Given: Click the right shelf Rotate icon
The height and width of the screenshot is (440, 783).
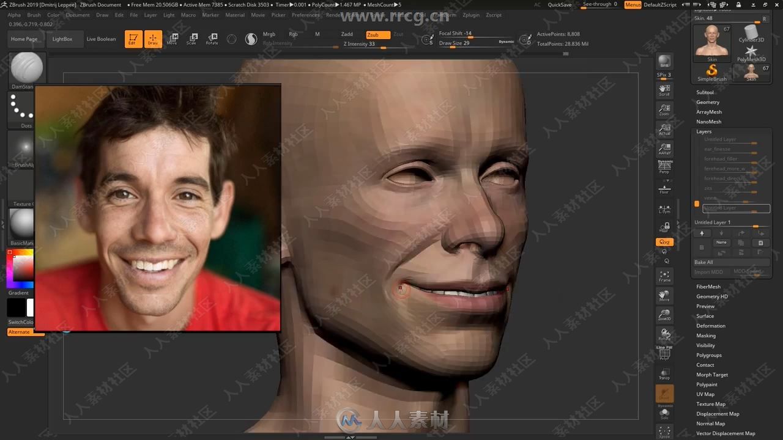Looking at the screenshot, I should 664,335.
